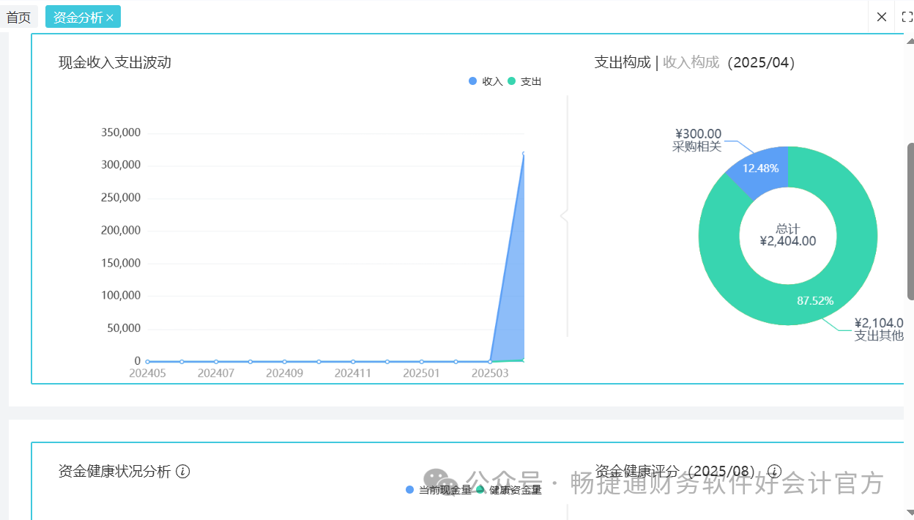The image size is (914, 520).
Task: Switch to the 收入构成 view
Action: click(x=691, y=62)
